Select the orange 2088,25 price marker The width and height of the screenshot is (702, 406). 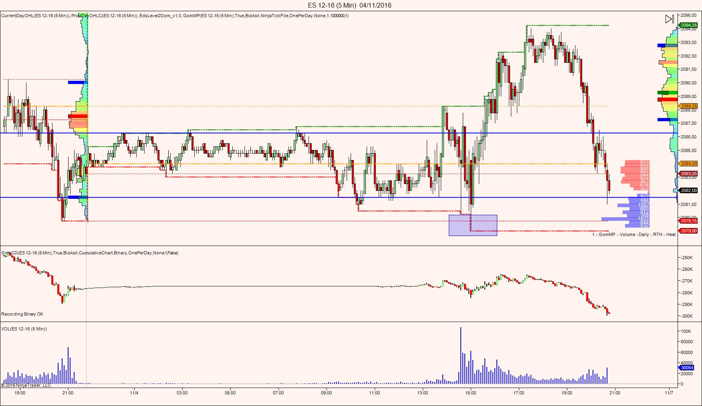pyautogui.click(x=688, y=106)
